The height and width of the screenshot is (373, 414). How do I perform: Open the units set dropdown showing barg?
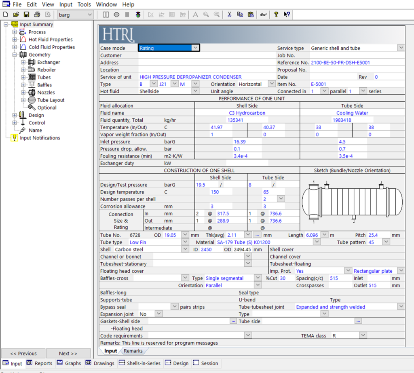[90, 15]
